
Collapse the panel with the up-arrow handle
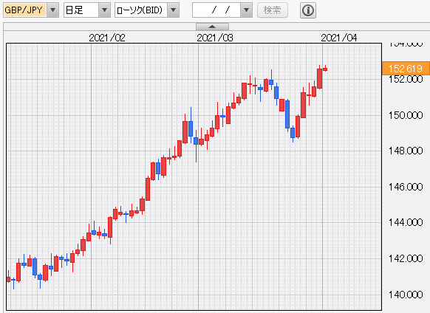tap(212, 27)
